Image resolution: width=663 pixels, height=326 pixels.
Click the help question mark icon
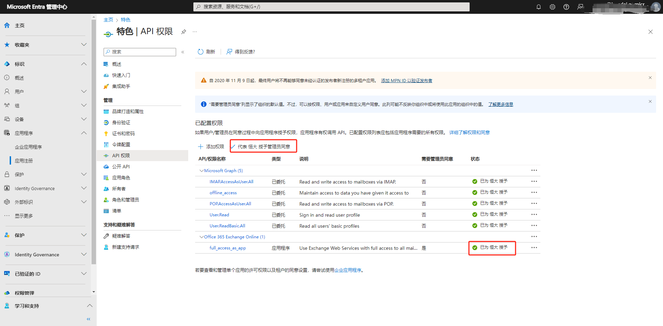tap(566, 7)
